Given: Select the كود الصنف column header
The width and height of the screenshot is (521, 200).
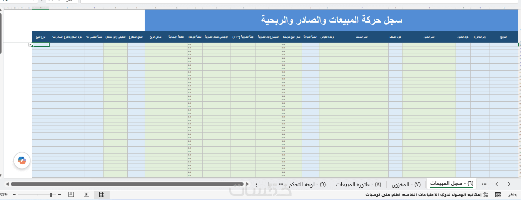Looking at the screenshot, I should pyautogui.click(x=395, y=37).
